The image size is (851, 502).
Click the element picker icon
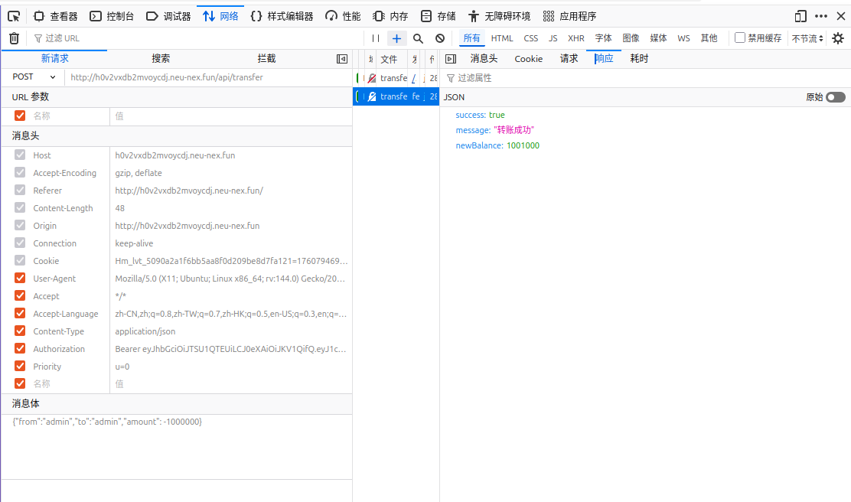click(x=14, y=16)
